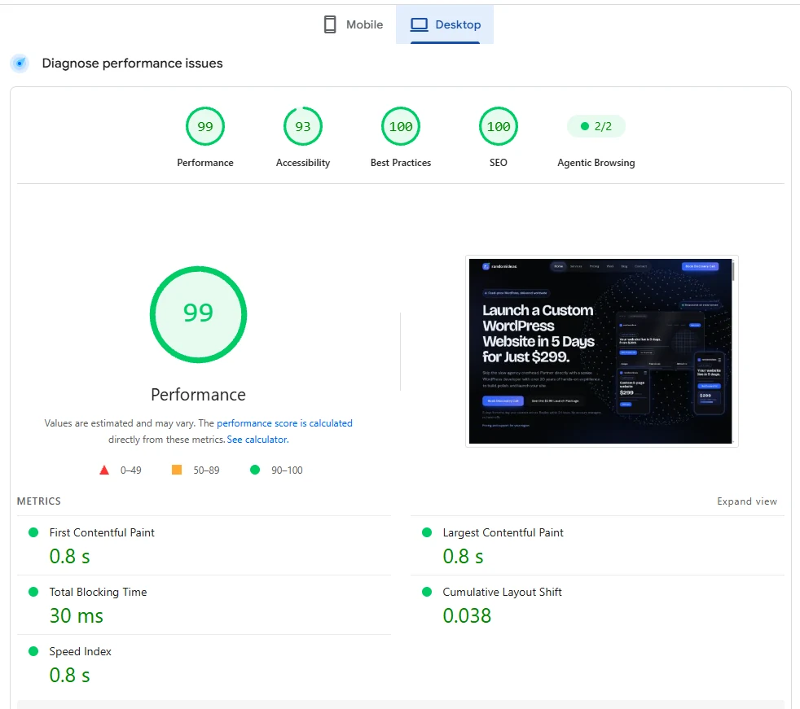Click the 0.038 layout shift value
This screenshot has width=800, height=709.
[x=467, y=615]
